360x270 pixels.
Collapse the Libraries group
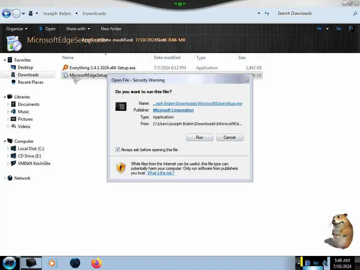(x=5, y=97)
